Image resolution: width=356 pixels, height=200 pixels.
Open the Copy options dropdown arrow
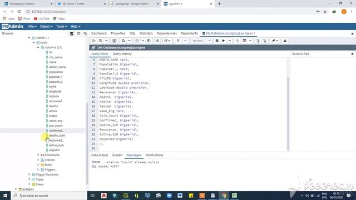tap(143, 41)
